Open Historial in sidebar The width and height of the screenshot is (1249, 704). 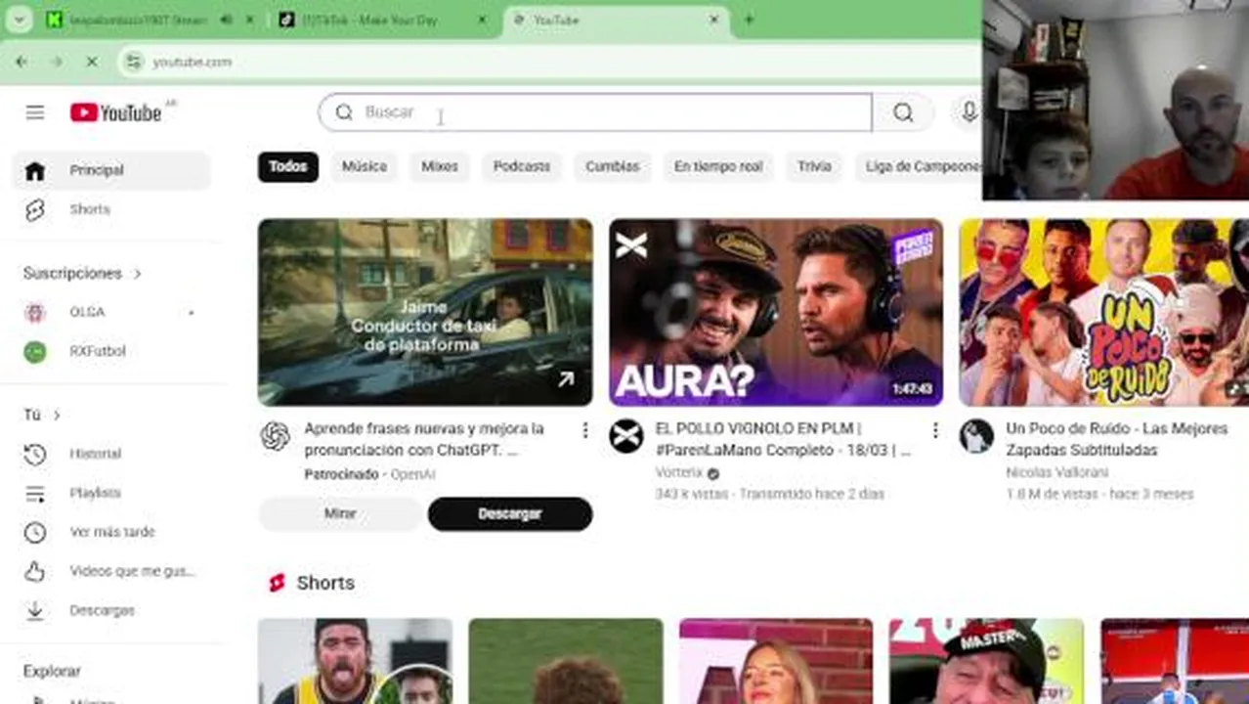(x=110, y=454)
